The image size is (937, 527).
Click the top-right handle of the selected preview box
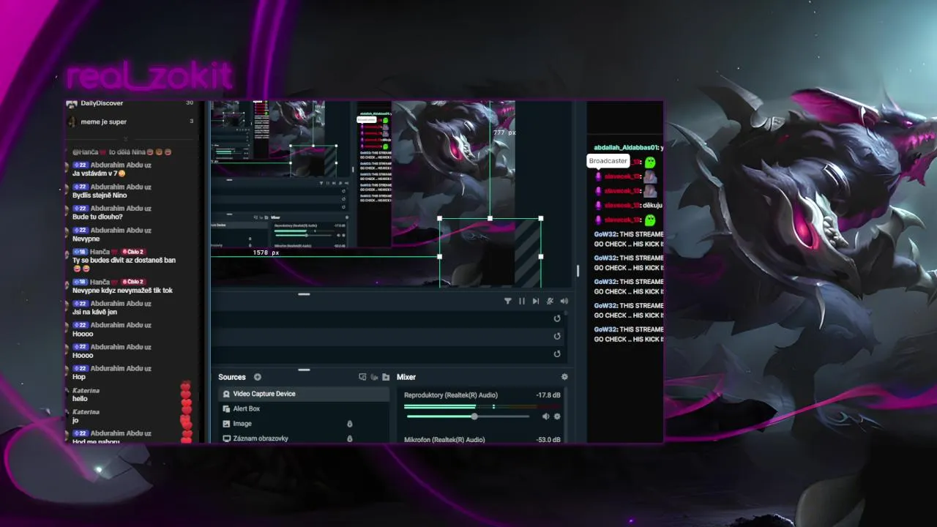540,218
